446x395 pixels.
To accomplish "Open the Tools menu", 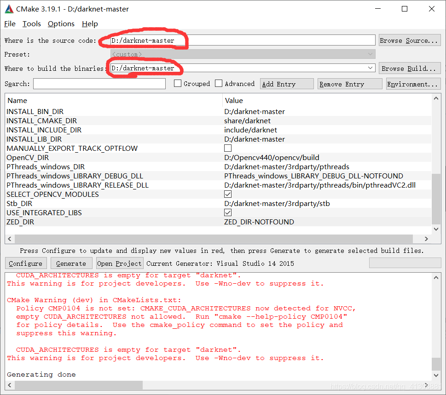I will pyautogui.click(x=32, y=24).
